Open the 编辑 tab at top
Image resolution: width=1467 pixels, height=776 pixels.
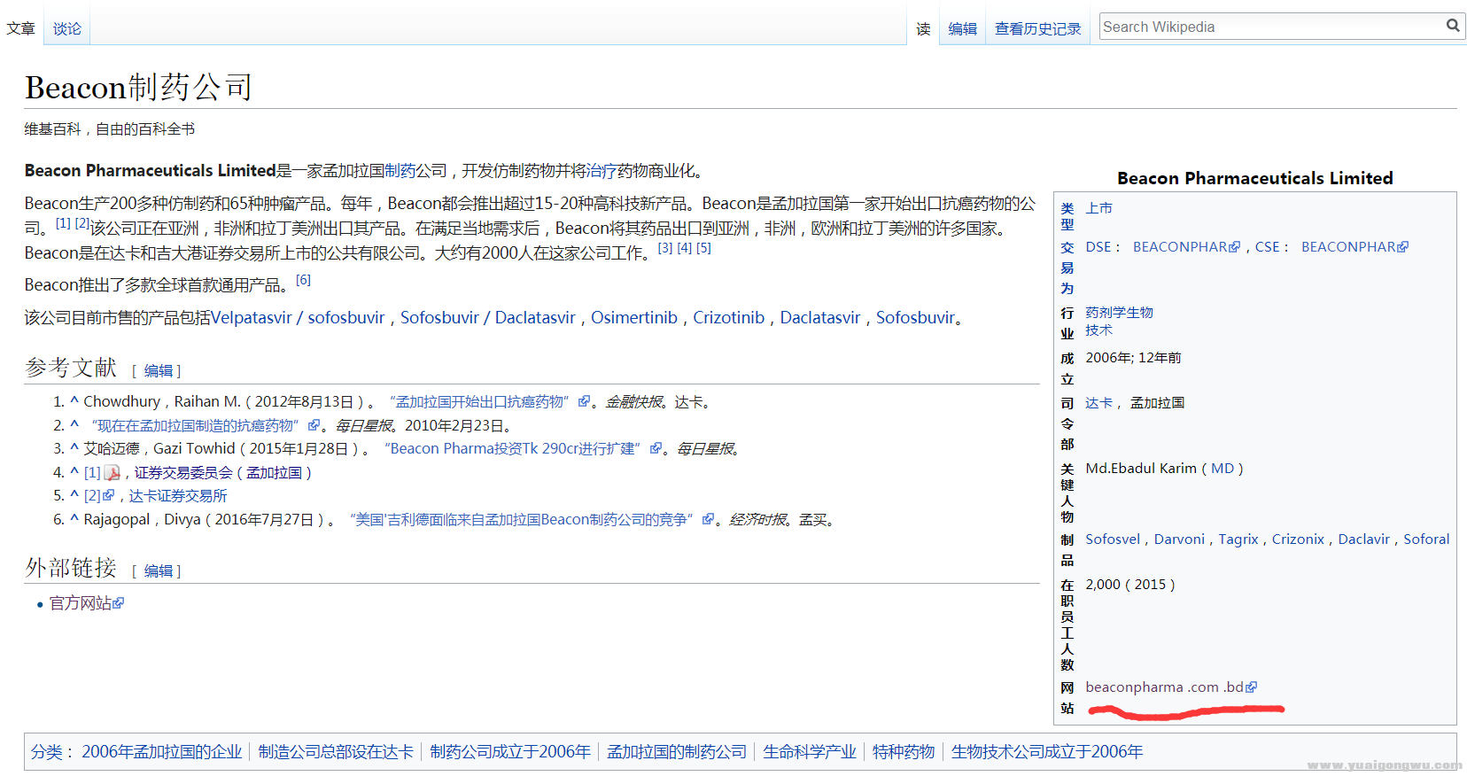tap(962, 28)
